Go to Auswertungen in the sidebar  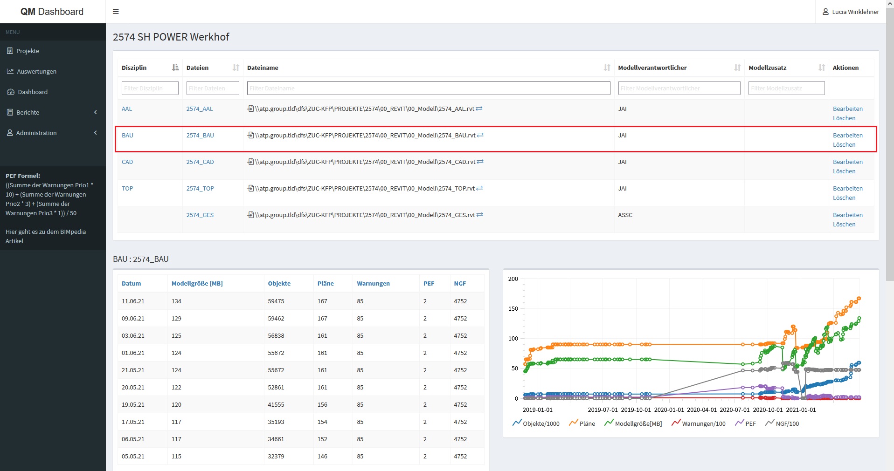coord(36,71)
